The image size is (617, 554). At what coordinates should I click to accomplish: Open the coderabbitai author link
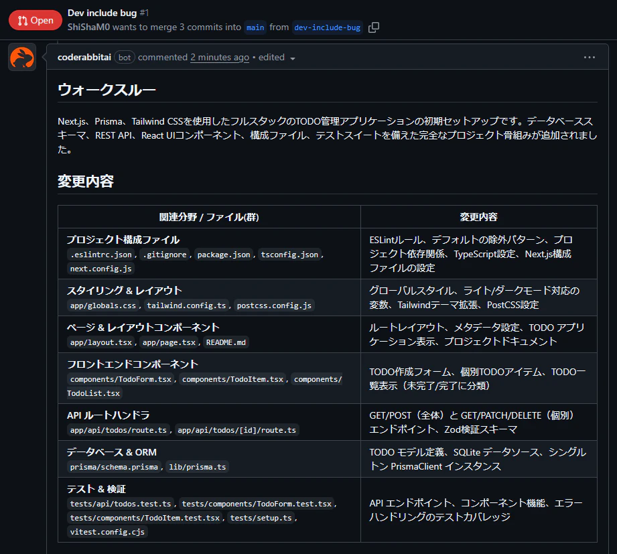[x=84, y=58]
